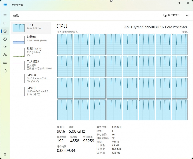This screenshot has width=193, height=159.
Task: Click the first logical processor graph
Action: (x=65, y=44)
